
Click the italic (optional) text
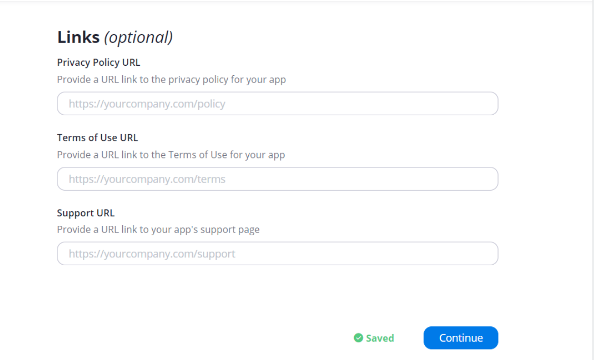click(139, 37)
